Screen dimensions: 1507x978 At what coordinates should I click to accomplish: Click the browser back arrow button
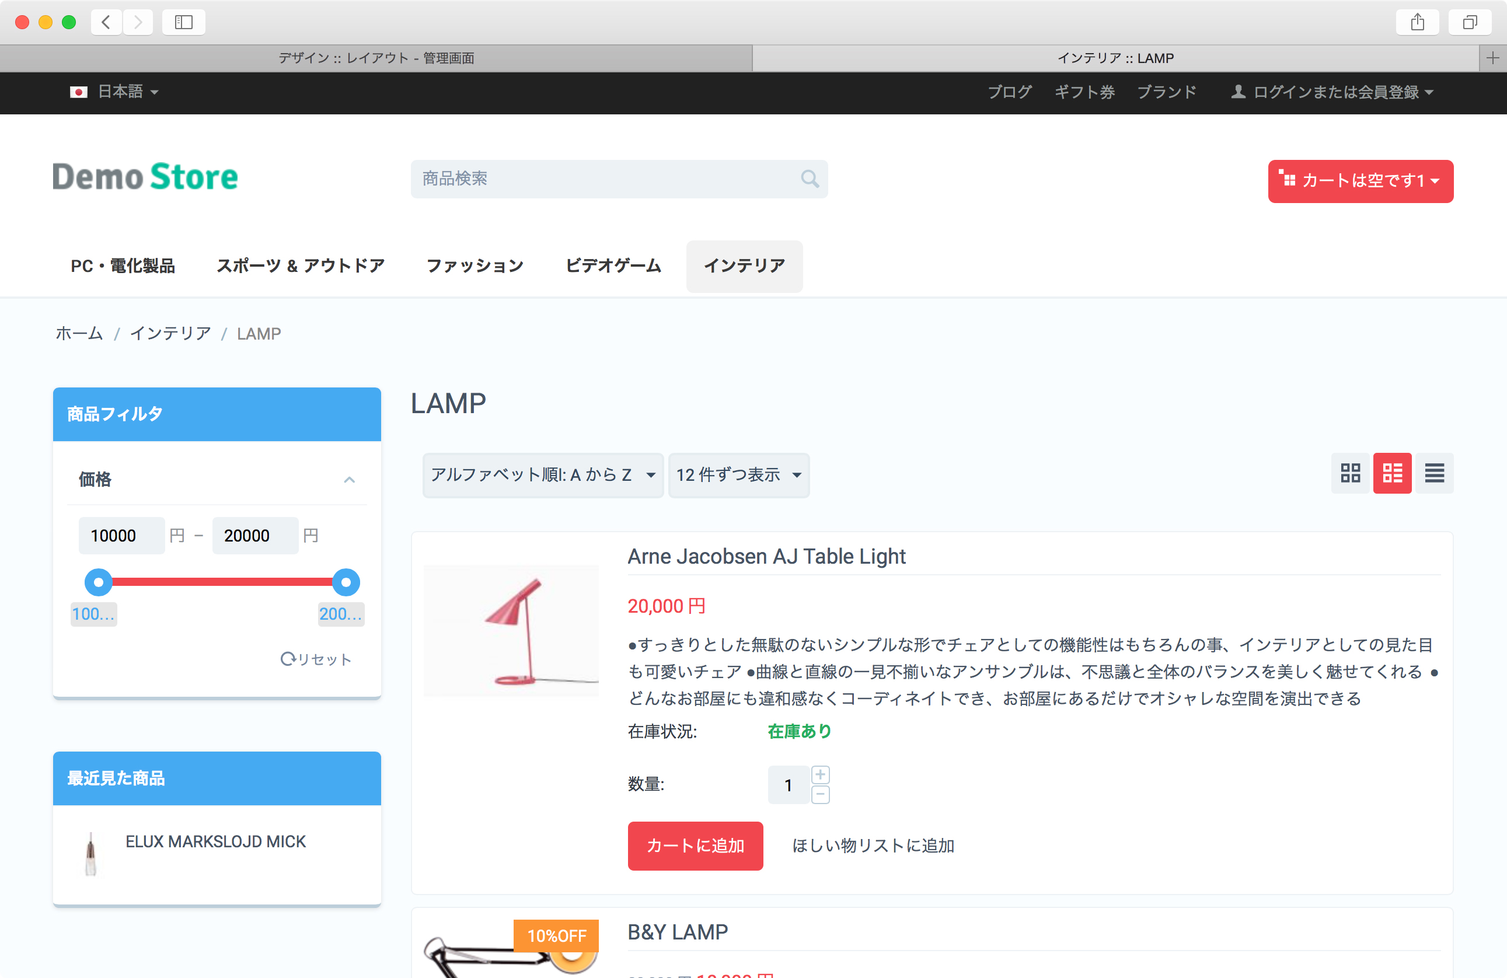(x=106, y=22)
